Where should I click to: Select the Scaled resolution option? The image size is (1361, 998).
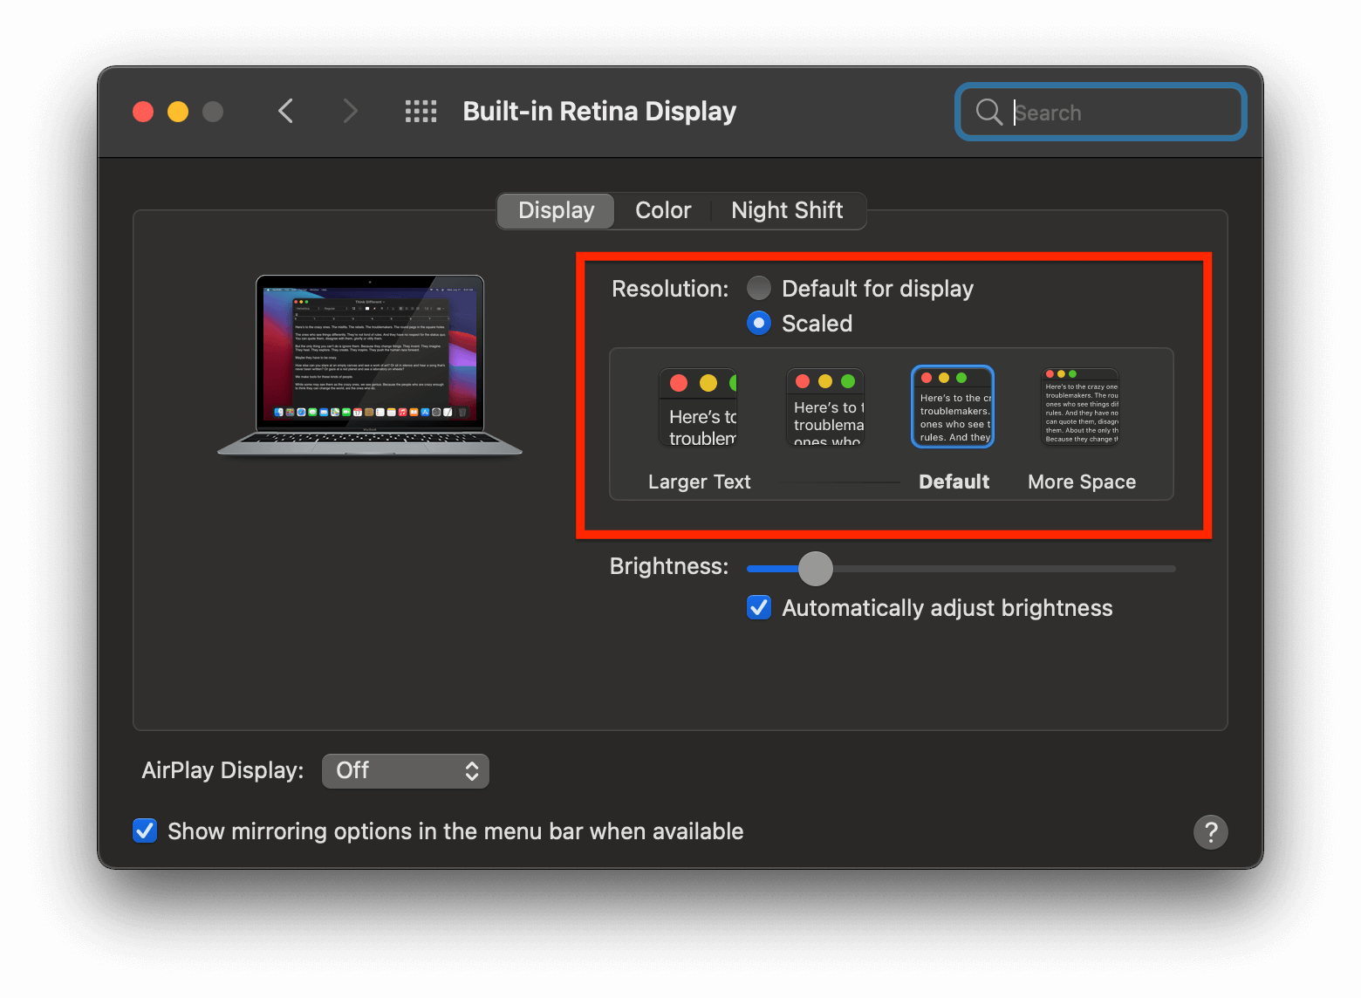[758, 323]
